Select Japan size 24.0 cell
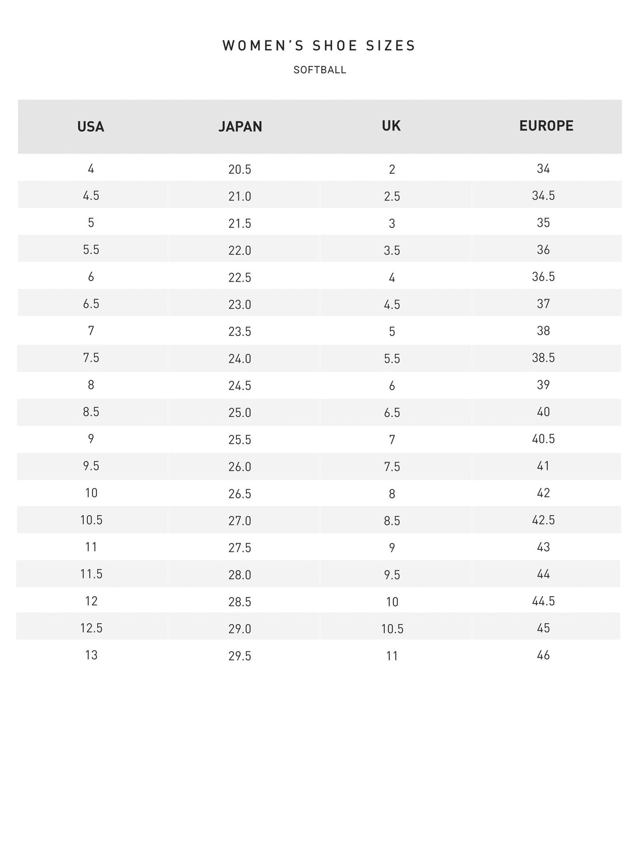The height and width of the screenshot is (852, 639). pos(240,359)
